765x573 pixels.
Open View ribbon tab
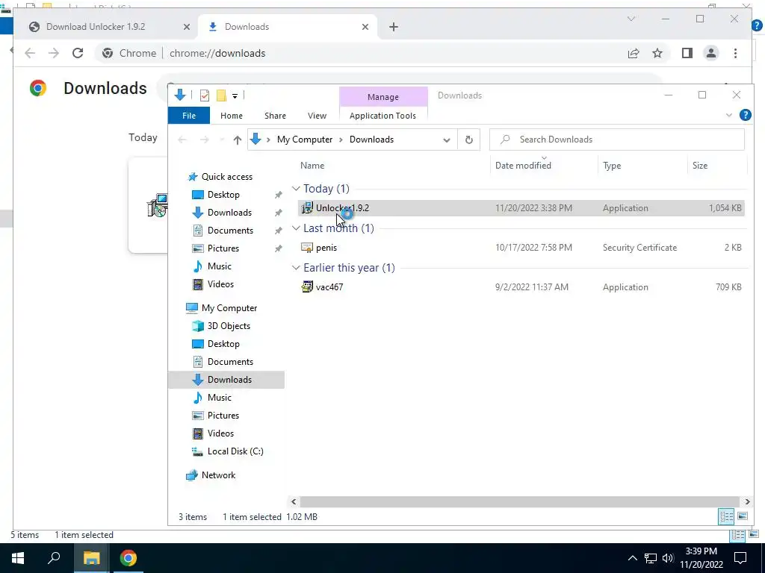click(317, 116)
